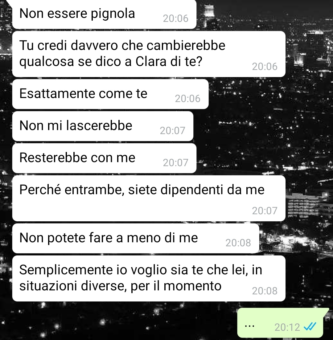Select the 'Non essere pignola' message bubble
The height and width of the screenshot is (340, 333).
pyautogui.click(x=104, y=14)
